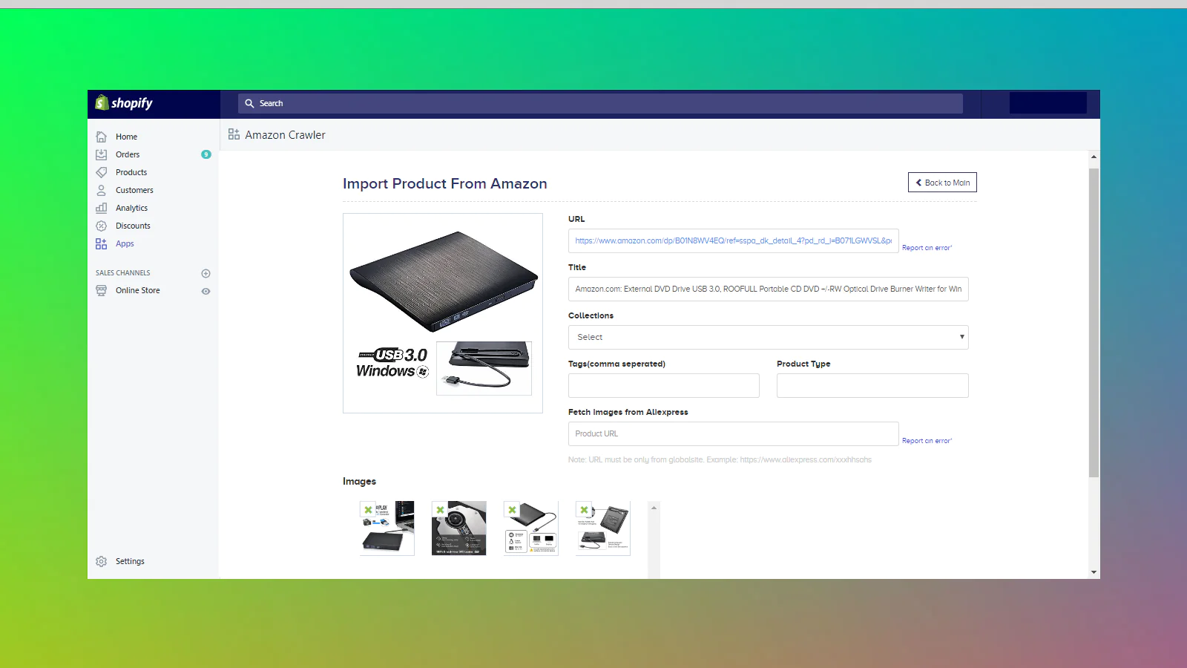The width and height of the screenshot is (1187, 668).
Task: Open Settings in the sidebar
Action: tap(130, 561)
